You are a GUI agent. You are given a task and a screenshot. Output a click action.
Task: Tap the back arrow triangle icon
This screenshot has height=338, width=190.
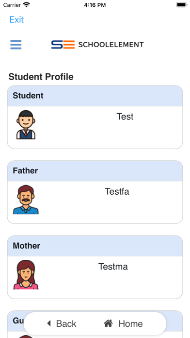coord(49,323)
